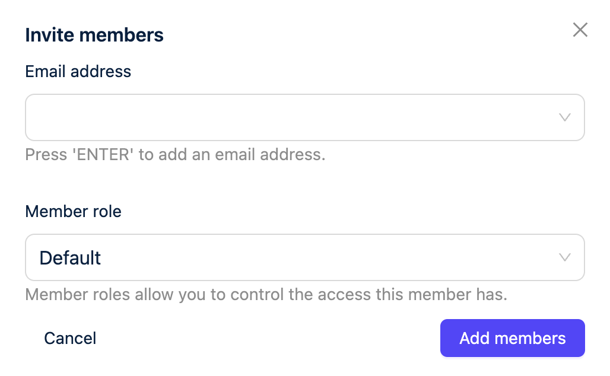The height and width of the screenshot is (376, 610).
Task: Show role options via the Default chevron
Action: point(565,257)
